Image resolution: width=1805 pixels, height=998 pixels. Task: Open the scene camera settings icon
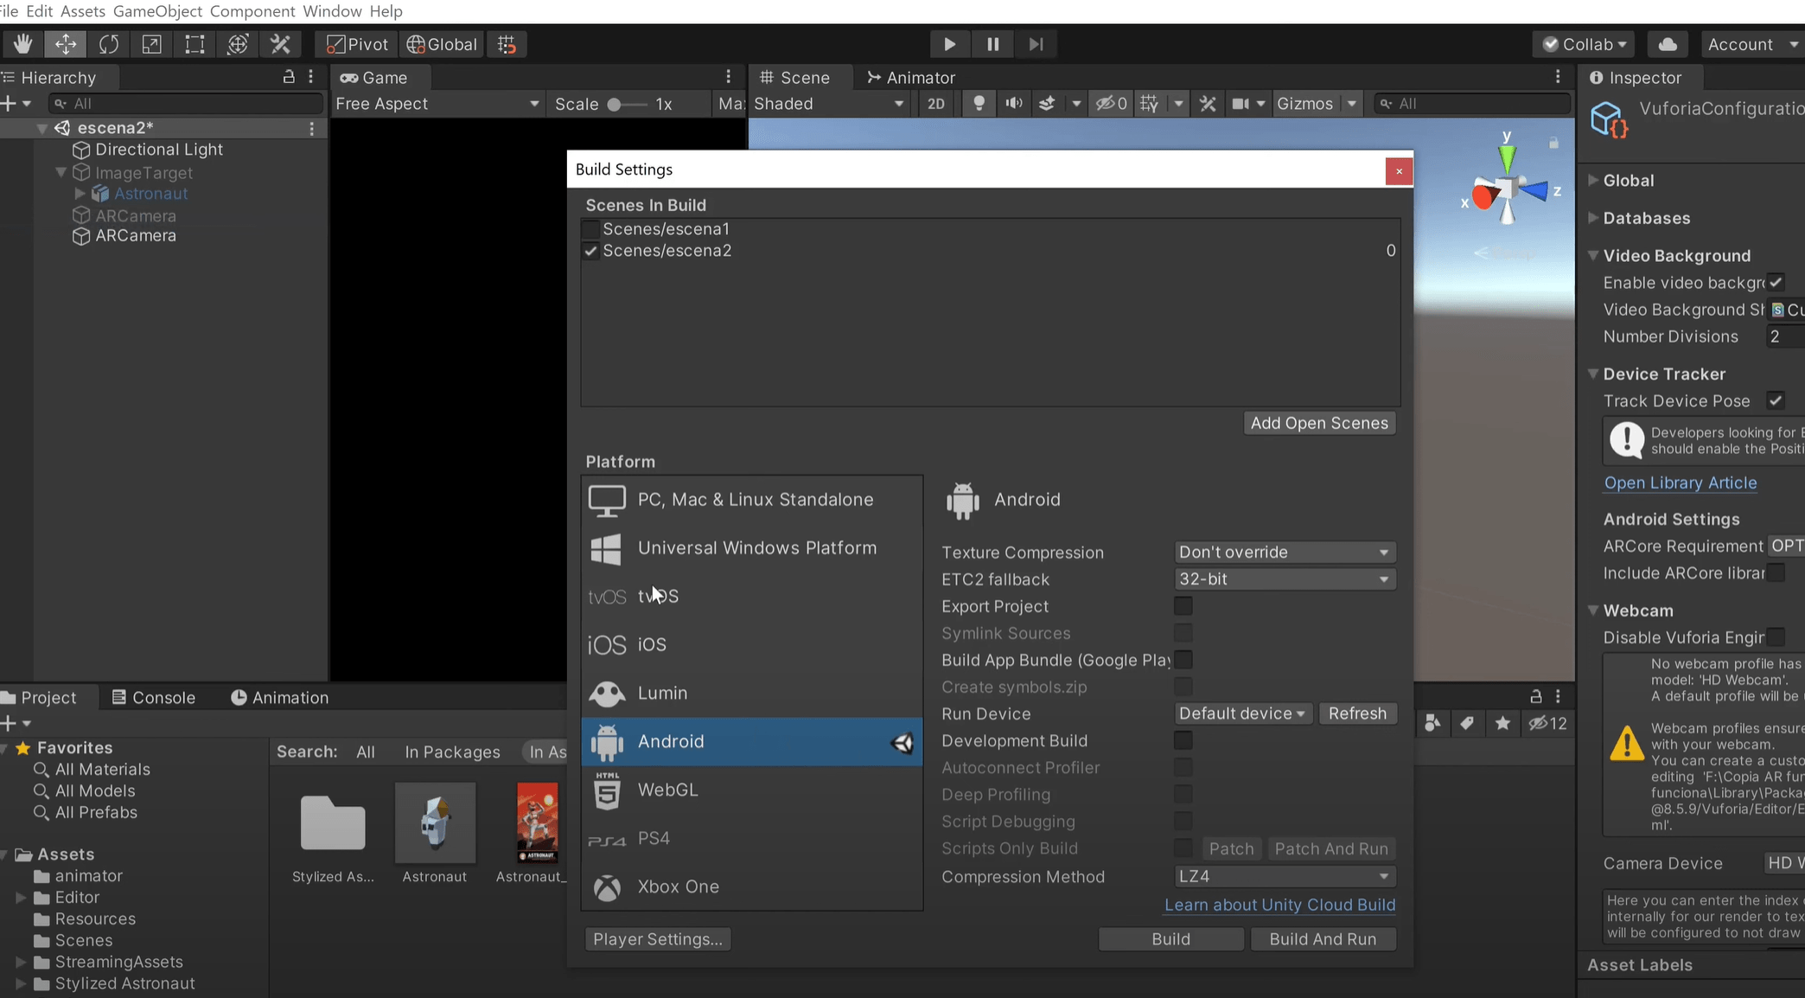[1241, 104]
